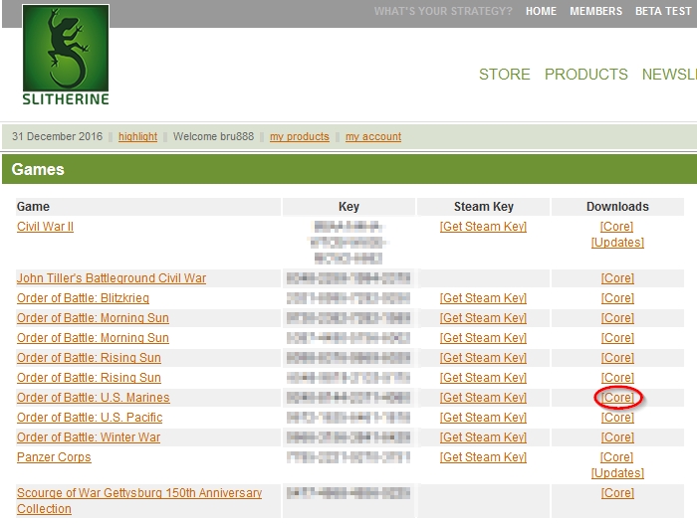Get Steam Key for Civil War II

483,227
